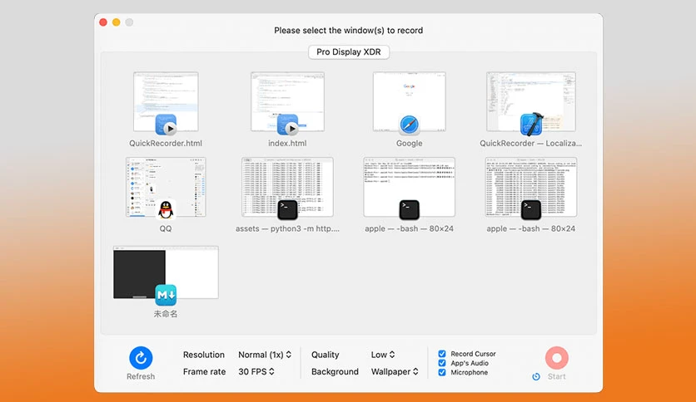The height and width of the screenshot is (402, 696).
Task: Click the QuickRecorder.html caption text
Action: (x=166, y=143)
